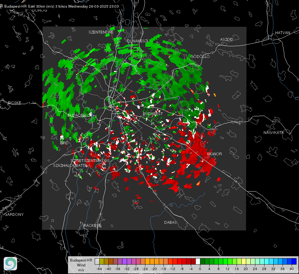299x274 pixels.
Task: Select the DOROG map label
Action: tap(40, 10)
